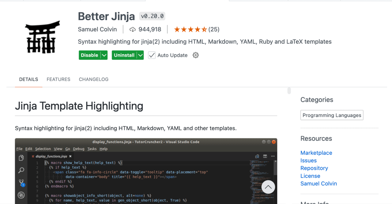392x204 pixels.
Task: Switch to the FEATURES tab
Action: (x=58, y=79)
